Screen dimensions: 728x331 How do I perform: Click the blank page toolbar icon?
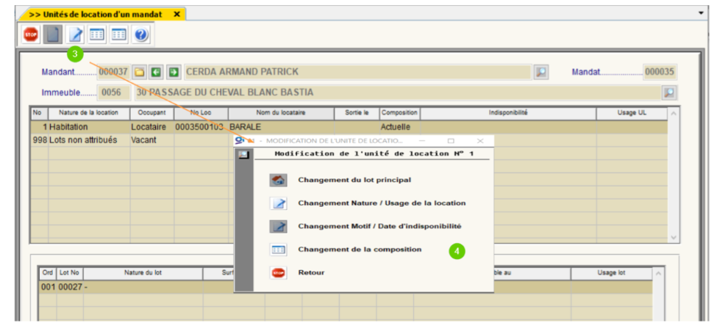tap(52, 34)
